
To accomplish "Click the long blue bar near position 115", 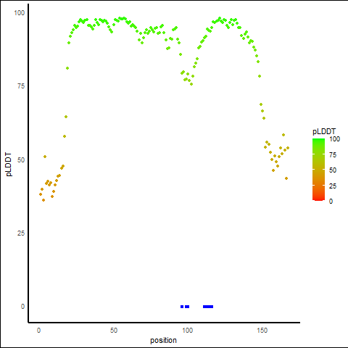I will click(208, 307).
